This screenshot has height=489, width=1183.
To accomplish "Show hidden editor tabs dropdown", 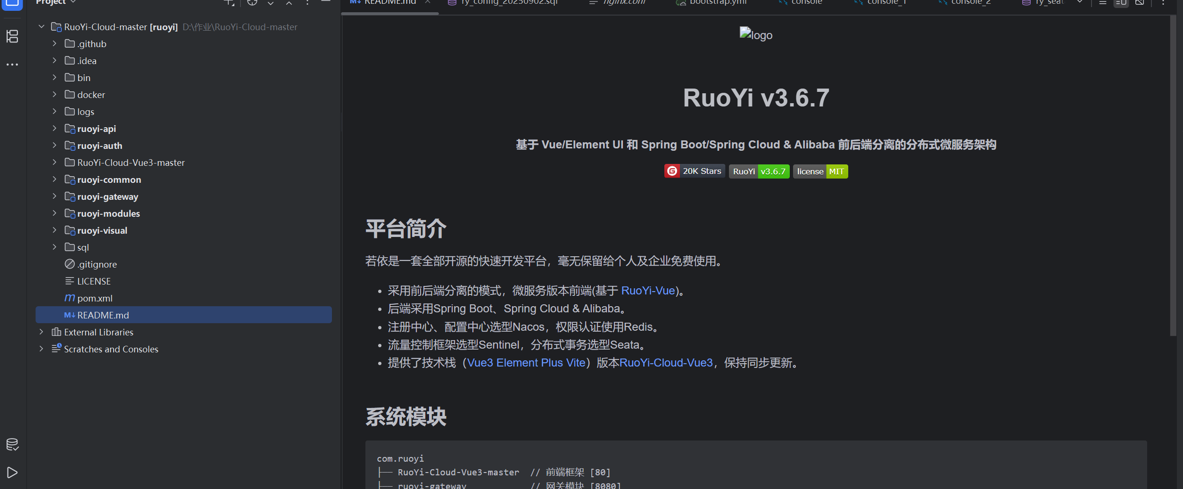I will 1080,2.
